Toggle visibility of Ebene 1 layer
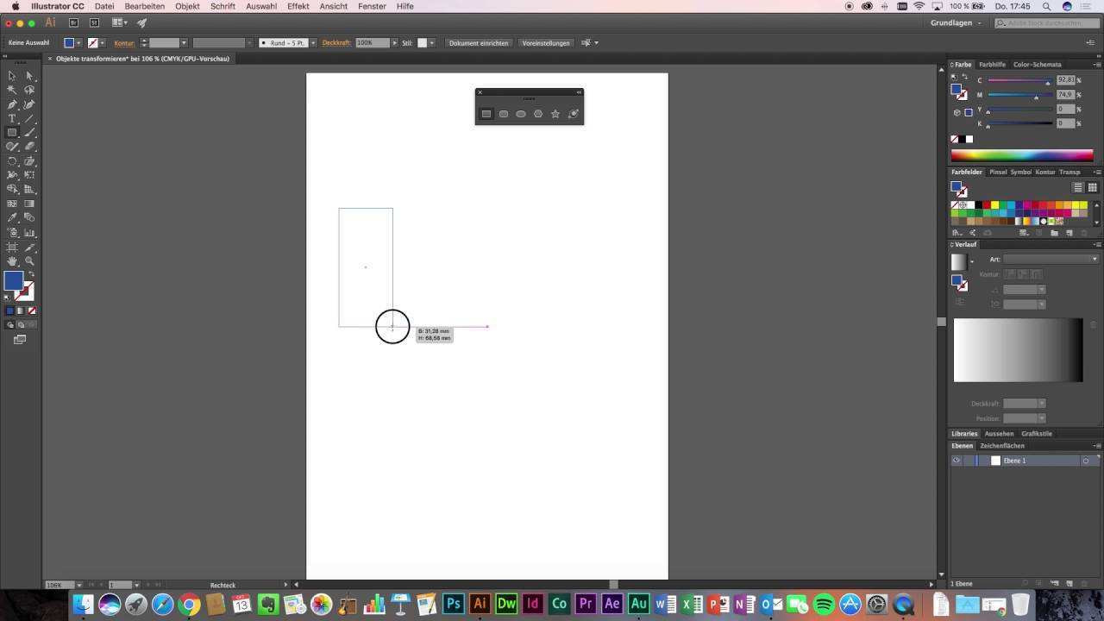This screenshot has width=1104, height=621. tap(956, 461)
